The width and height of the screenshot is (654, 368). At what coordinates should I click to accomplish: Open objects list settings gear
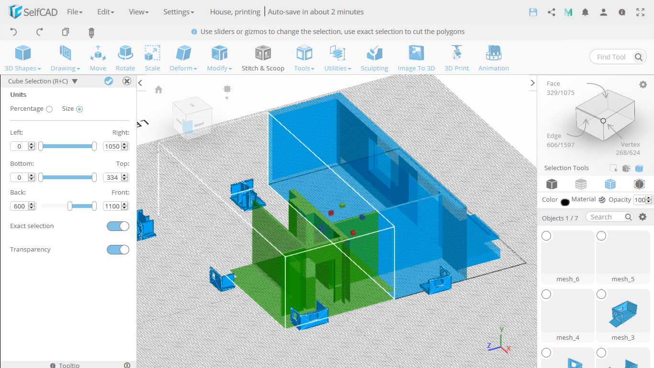pyautogui.click(x=643, y=217)
